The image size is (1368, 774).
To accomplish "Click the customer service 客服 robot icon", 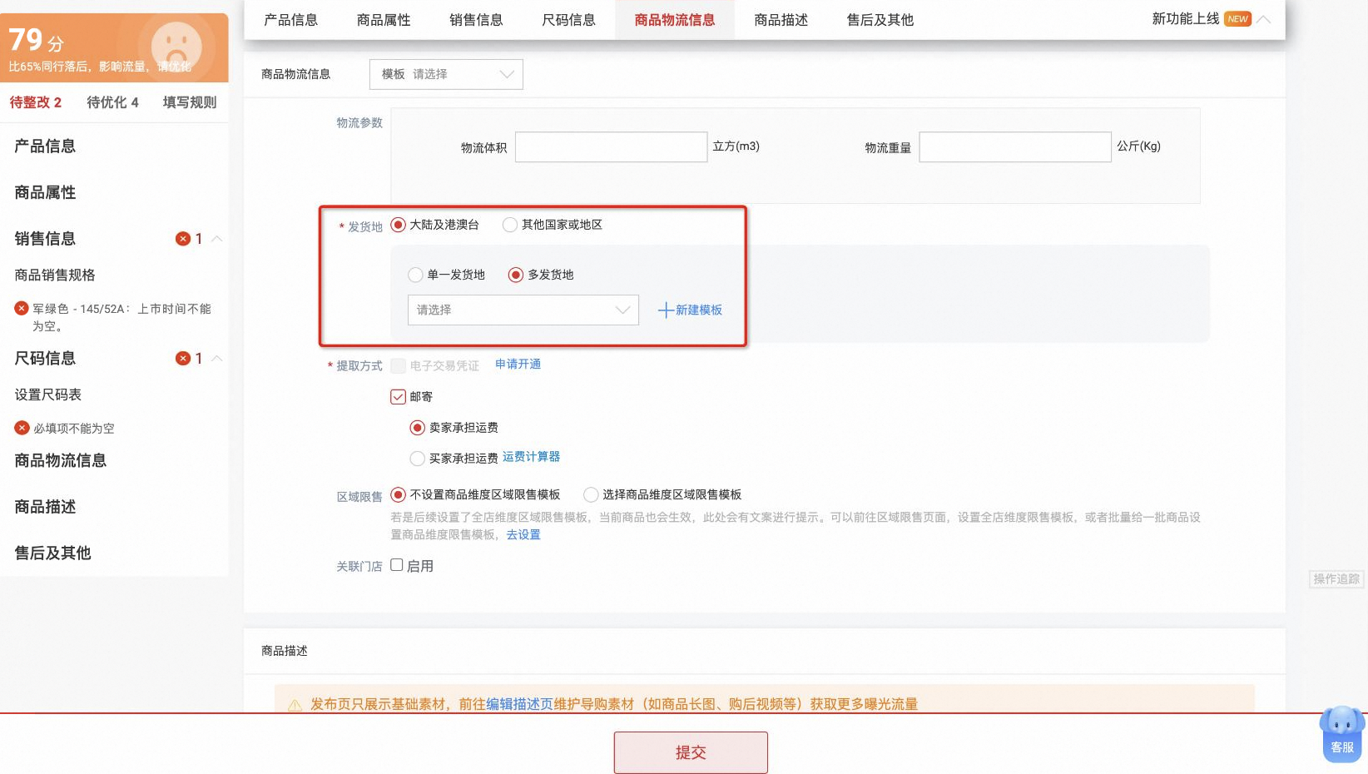I will (x=1341, y=733).
